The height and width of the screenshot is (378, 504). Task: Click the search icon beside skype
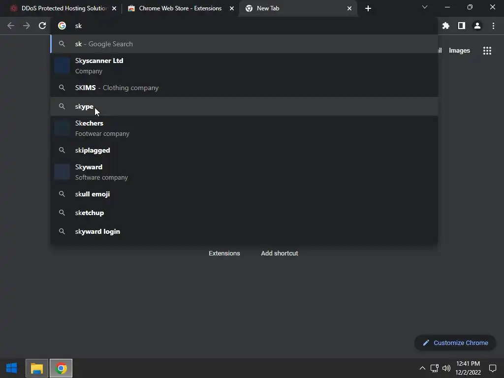pyautogui.click(x=62, y=106)
